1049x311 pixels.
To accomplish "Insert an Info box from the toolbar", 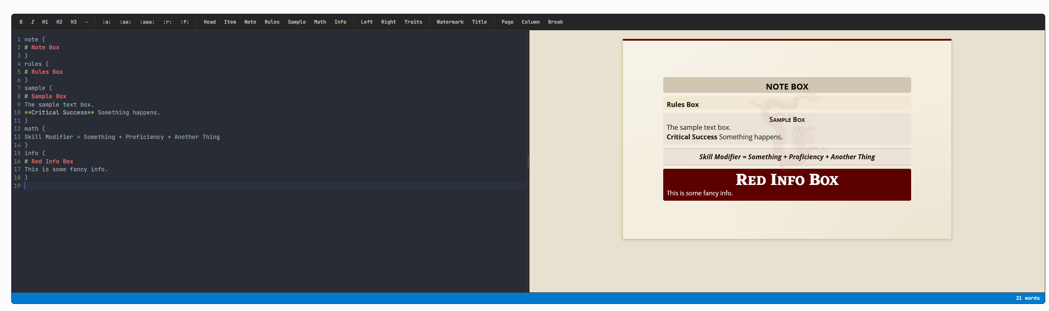I will 340,22.
